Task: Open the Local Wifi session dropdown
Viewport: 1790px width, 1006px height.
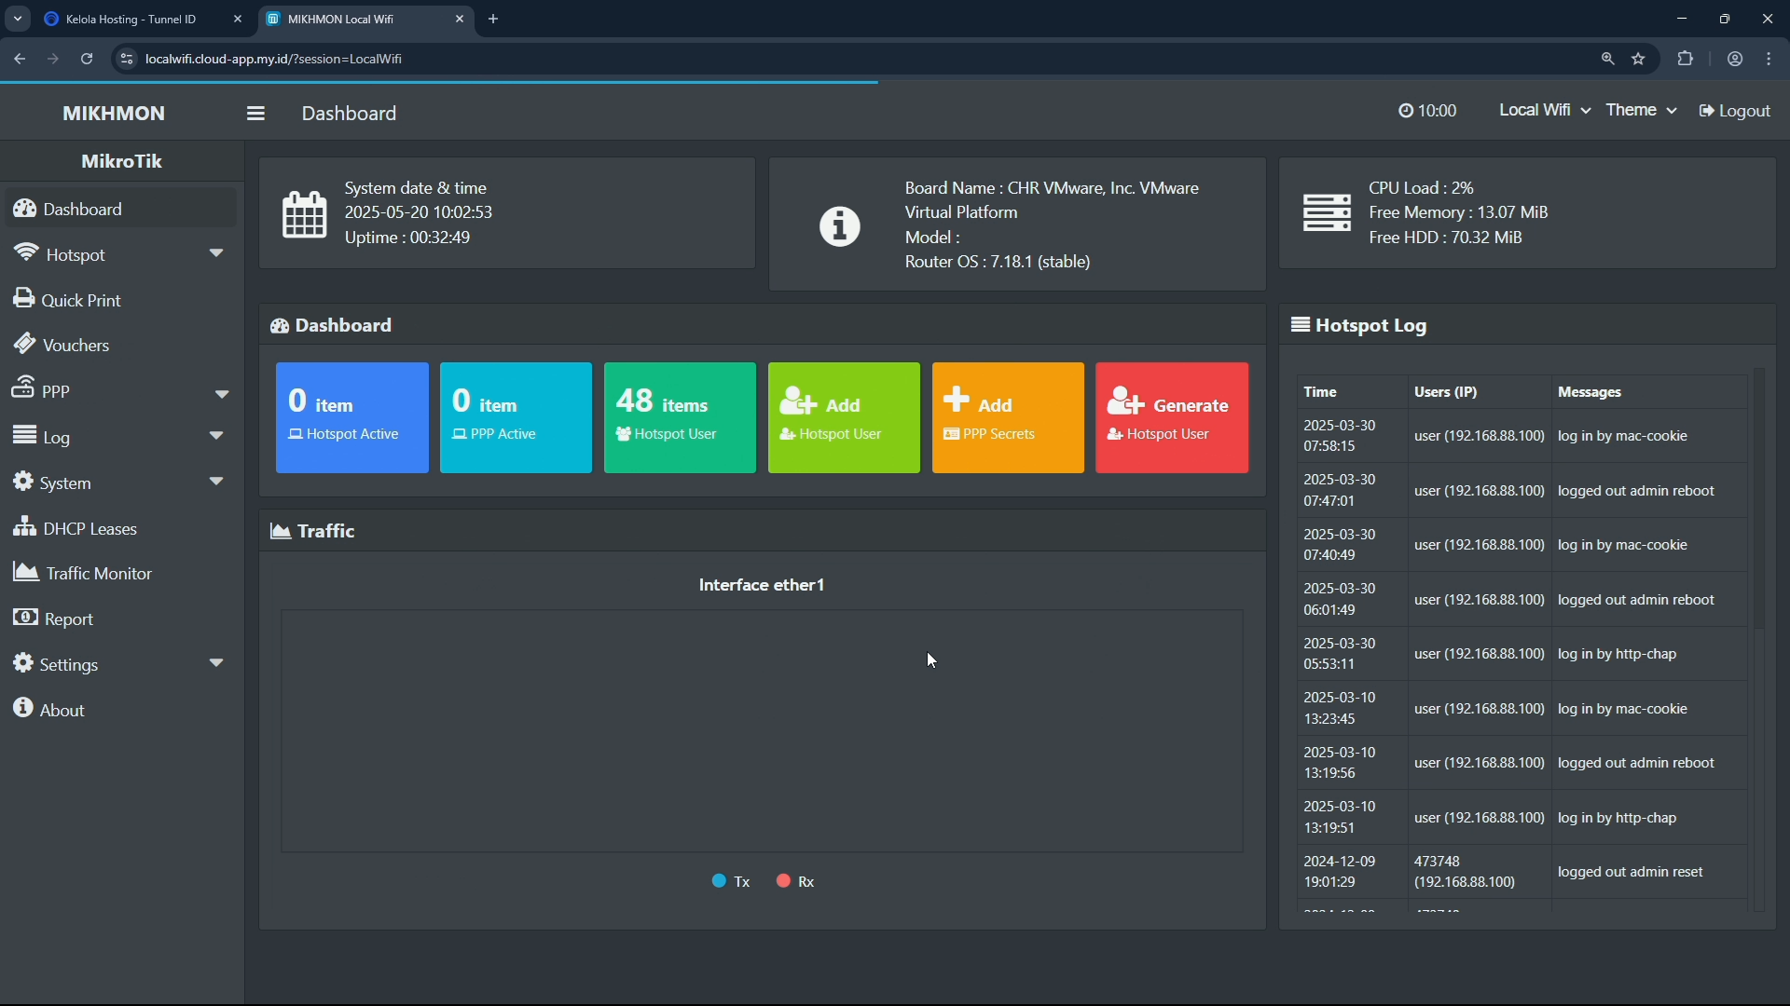Action: (x=1544, y=110)
